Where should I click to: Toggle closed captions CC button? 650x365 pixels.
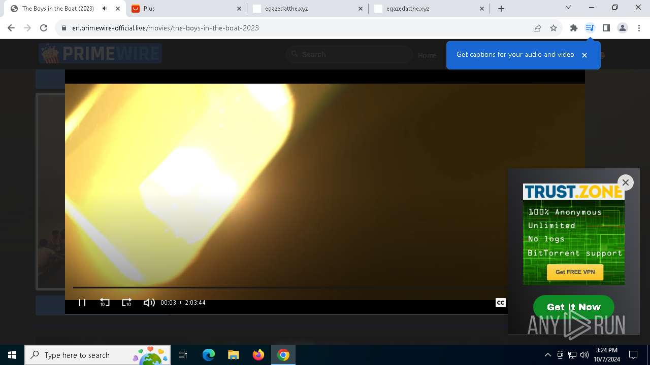click(500, 303)
